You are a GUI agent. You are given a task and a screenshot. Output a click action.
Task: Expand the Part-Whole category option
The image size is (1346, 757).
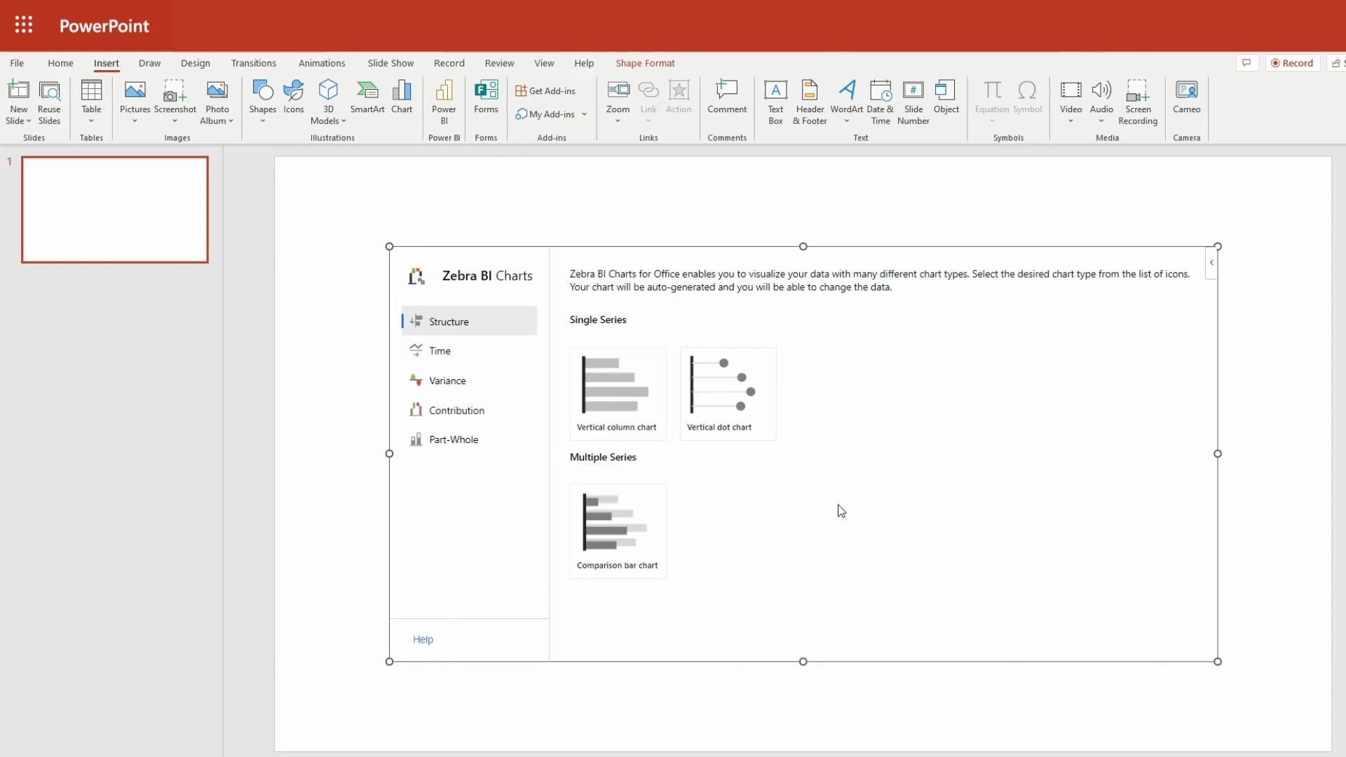(453, 439)
